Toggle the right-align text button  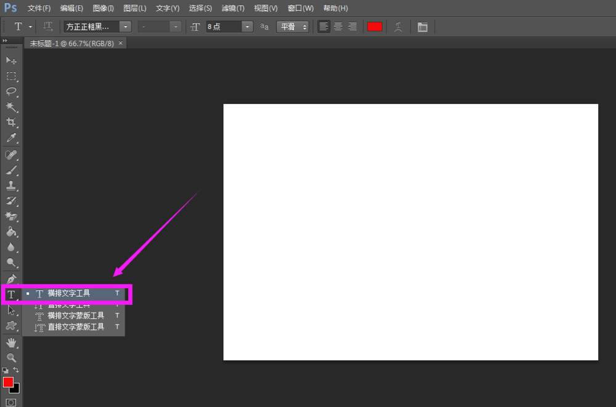tap(352, 26)
